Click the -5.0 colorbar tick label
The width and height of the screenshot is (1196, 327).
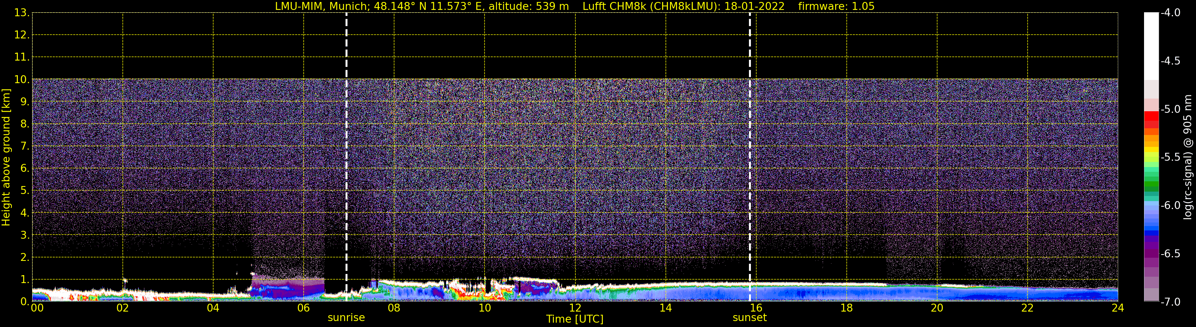[x=1170, y=109]
